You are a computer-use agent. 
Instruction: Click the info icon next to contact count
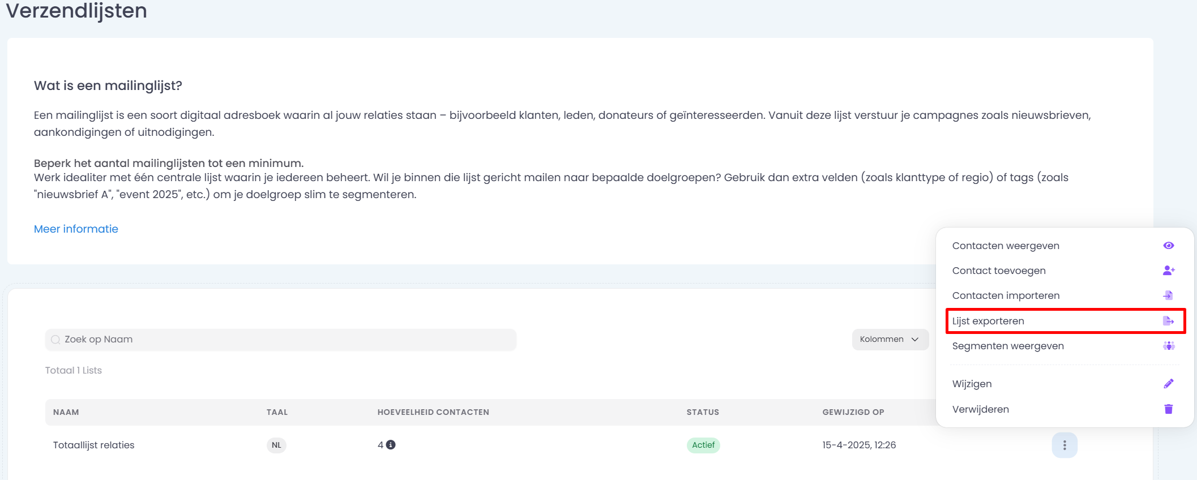[x=391, y=445]
